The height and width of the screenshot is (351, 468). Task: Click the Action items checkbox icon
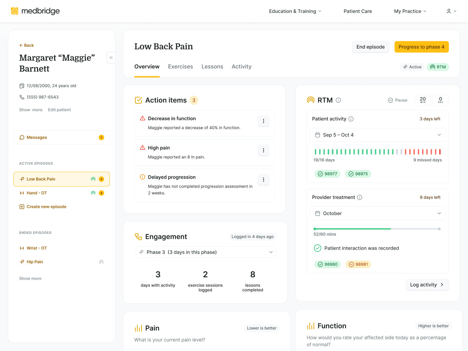[138, 100]
